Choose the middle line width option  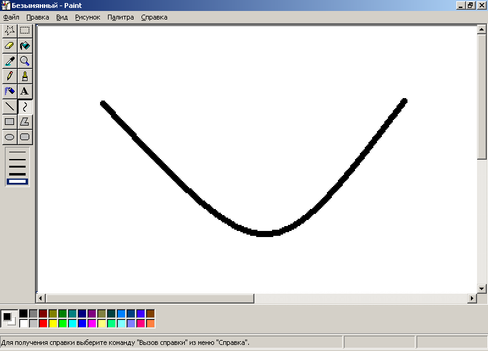18,166
